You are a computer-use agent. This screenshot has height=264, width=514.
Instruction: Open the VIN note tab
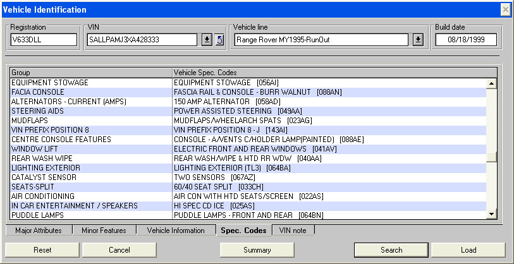coord(293,231)
